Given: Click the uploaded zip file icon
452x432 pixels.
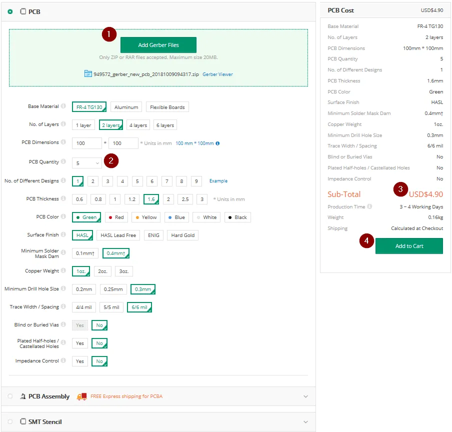Looking at the screenshot, I should click(88, 74).
